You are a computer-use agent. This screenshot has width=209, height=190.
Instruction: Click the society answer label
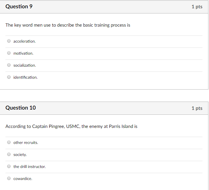click(20, 155)
